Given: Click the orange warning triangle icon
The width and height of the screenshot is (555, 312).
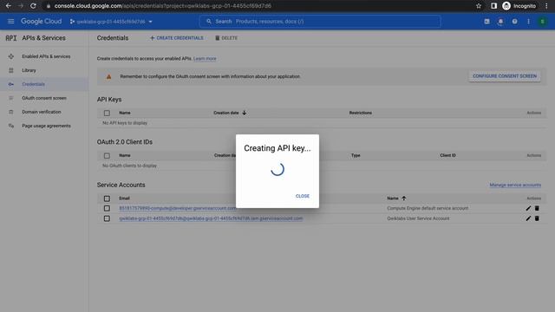Looking at the screenshot, I should [108, 76].
